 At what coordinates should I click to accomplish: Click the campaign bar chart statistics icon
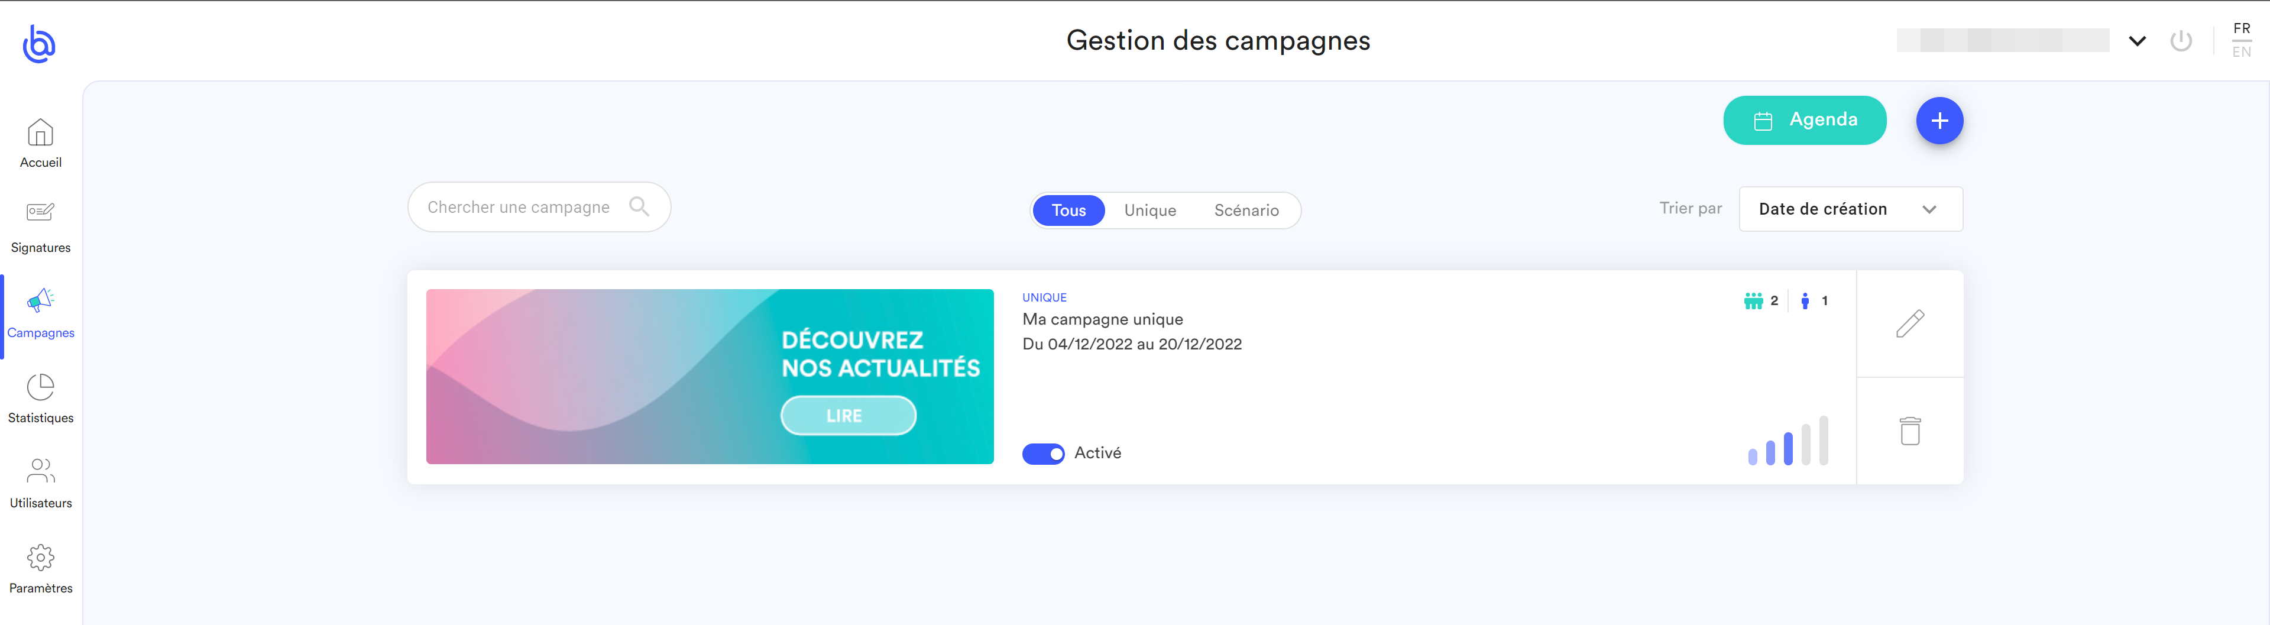click(x=1788, y=441)
